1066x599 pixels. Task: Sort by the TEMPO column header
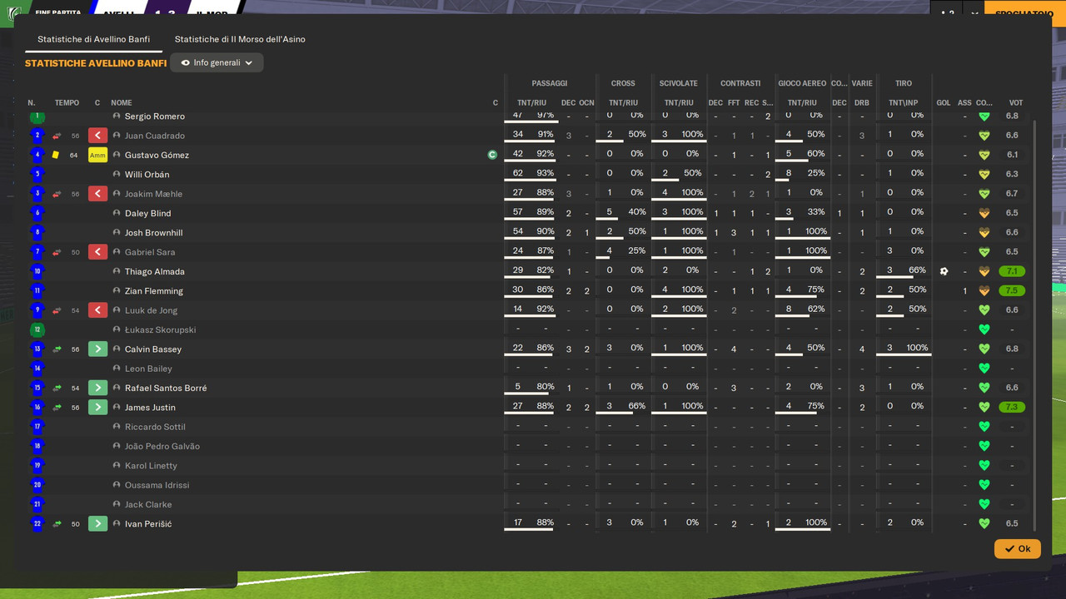(67, 103)
